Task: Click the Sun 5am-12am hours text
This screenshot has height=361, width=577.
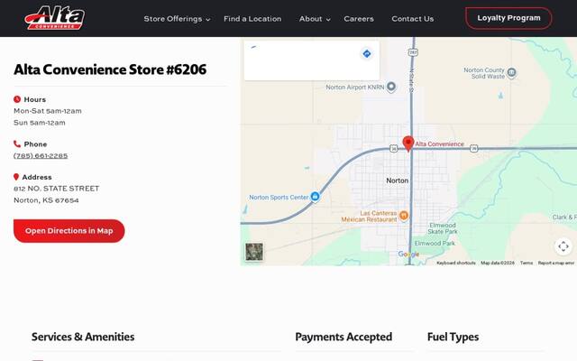Action: 40,123
